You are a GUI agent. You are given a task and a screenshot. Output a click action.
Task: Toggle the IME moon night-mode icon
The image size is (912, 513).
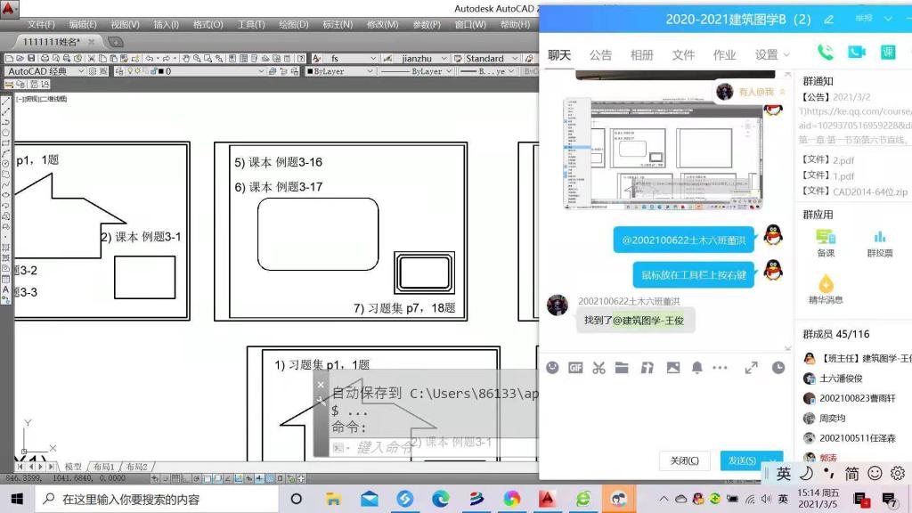pos(807,474)
